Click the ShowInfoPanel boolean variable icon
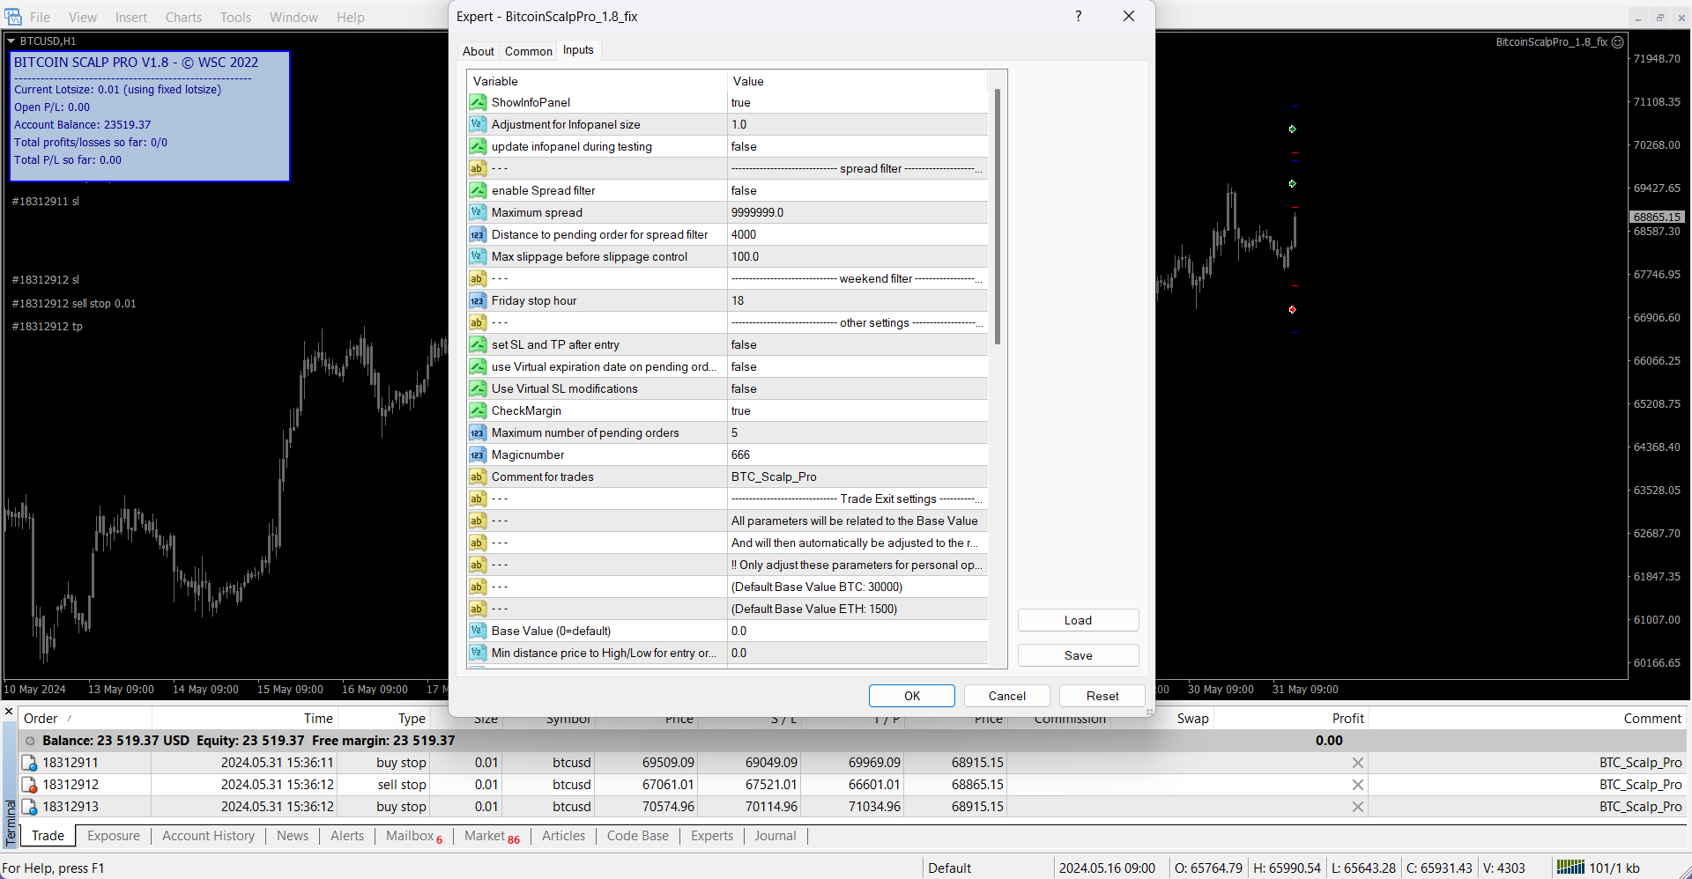1692x879 pixels. (x=477, y=103)
